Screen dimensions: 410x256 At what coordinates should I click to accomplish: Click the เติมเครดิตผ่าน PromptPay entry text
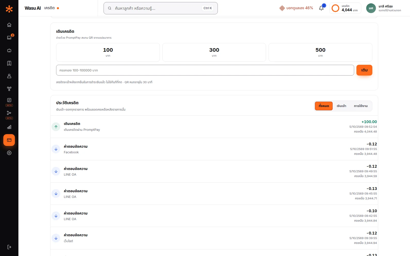[x=82, y=130]
